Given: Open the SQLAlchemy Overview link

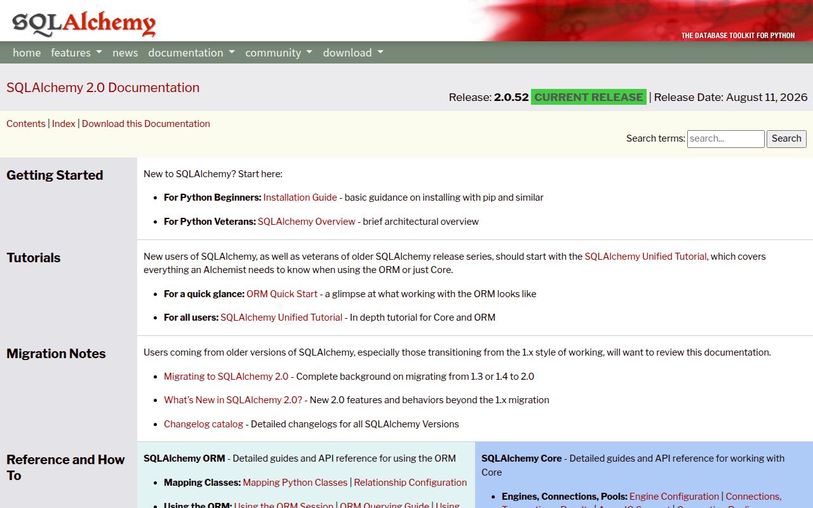Looking at the screenshot, I should tap(307, 222).
